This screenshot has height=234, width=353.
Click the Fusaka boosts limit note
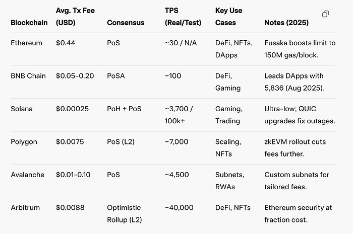[x=301, y=49]
